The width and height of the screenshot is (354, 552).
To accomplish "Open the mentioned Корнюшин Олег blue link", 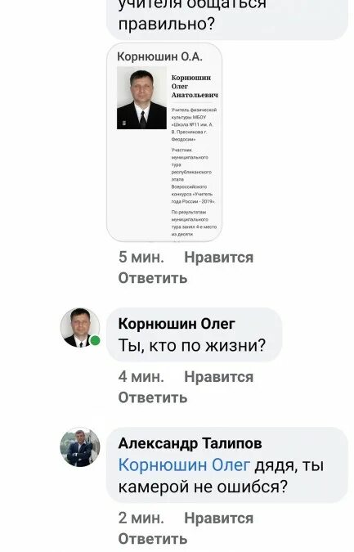I will (184, 465).
